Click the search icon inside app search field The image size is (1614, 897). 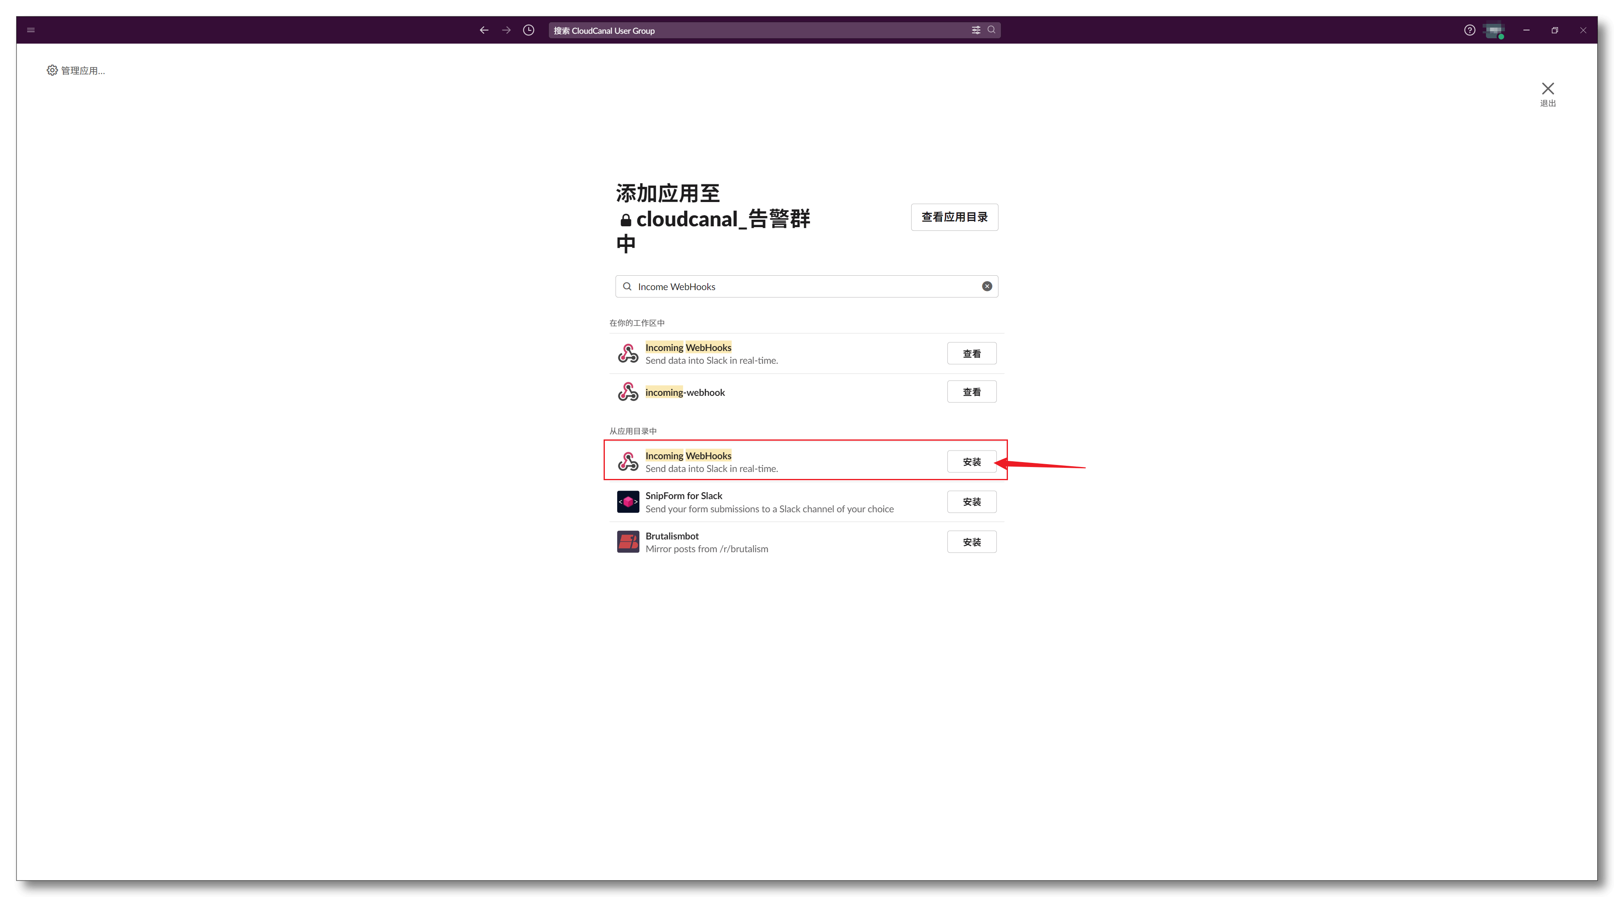627,286
